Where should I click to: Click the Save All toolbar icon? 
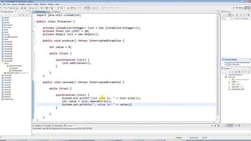pyautogui.click(x=14, y=8)
